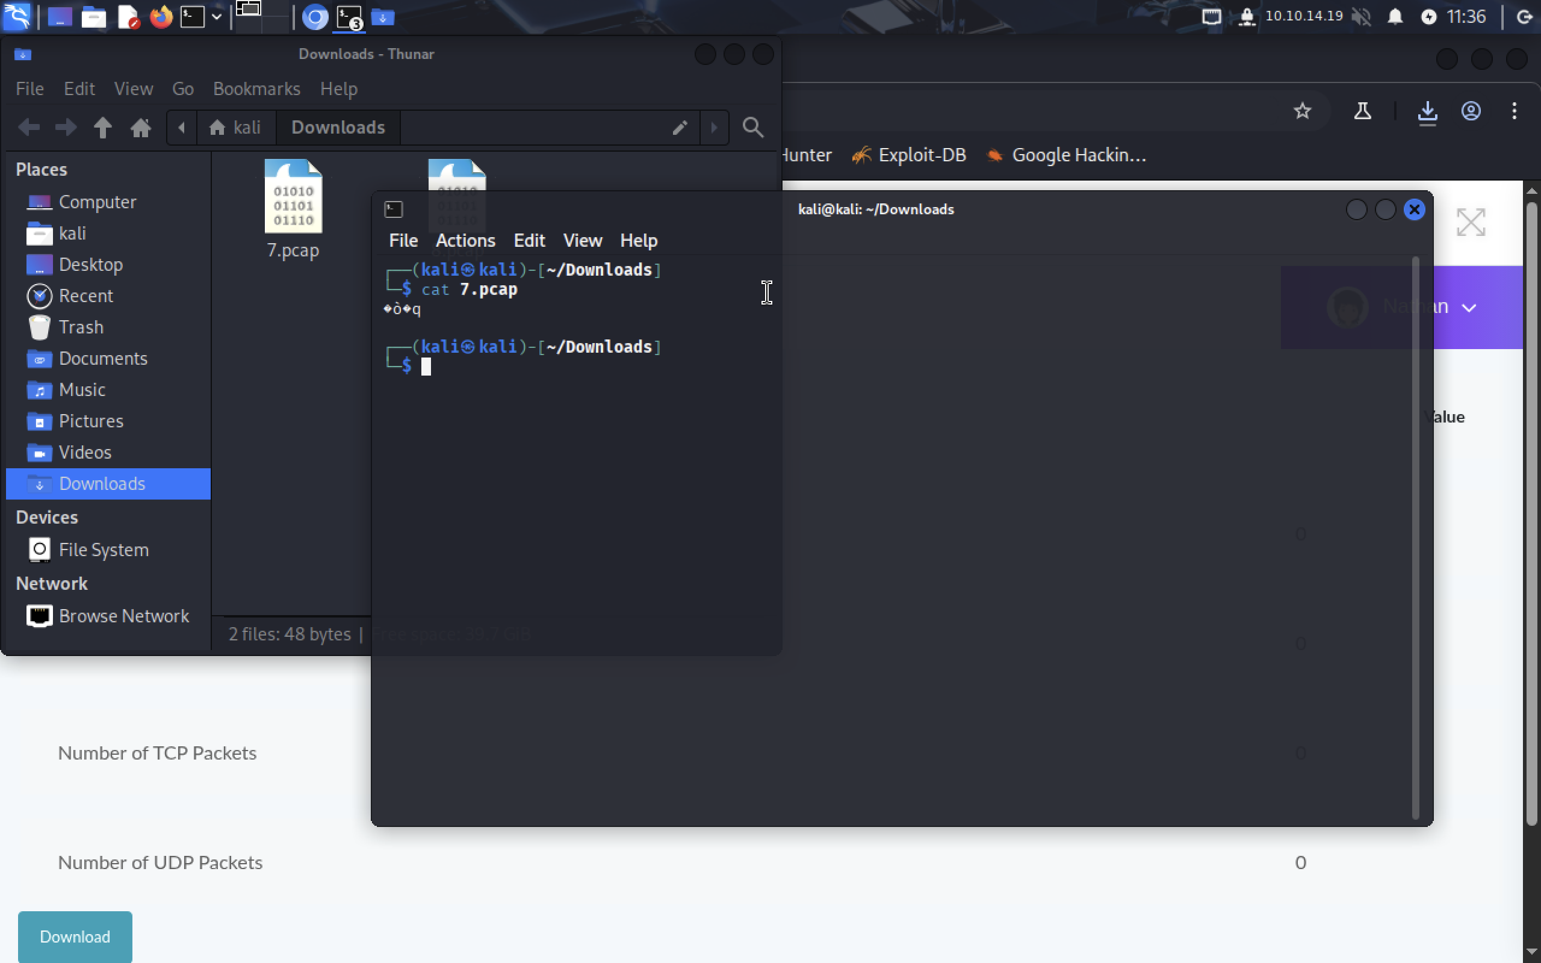
Task: Open the Exploit-DB bookmark
Action: [909, 155]
